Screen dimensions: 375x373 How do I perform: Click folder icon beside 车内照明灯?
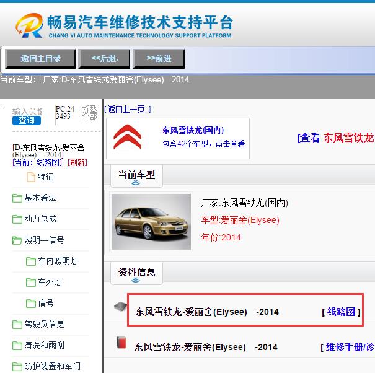pos(31,261)
